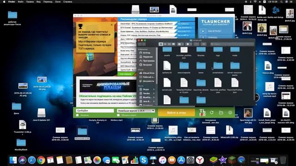Toggle the Аккаунты checkbox in TLauncher
The height and width of the screenshot is (166, 296).
click(x=77, y=115)
